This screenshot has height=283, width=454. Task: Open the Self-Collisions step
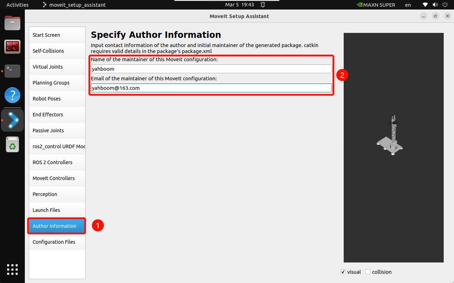click(x=57, y=51)
